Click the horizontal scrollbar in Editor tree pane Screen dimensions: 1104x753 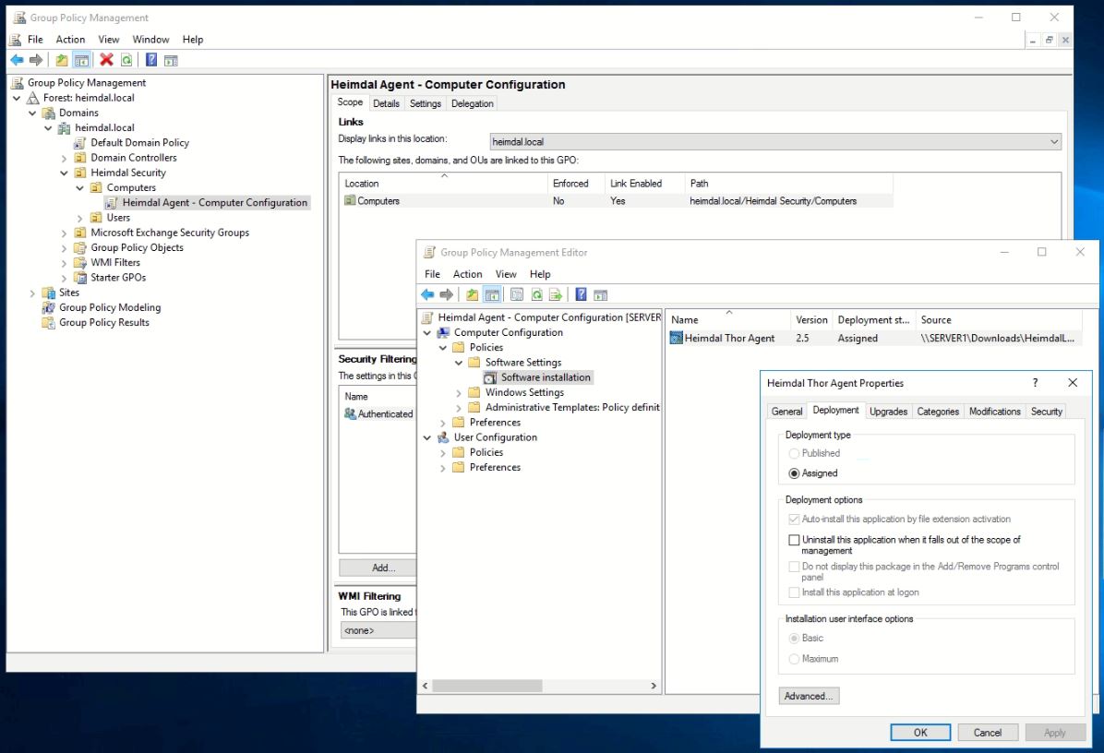pos(487,686)
